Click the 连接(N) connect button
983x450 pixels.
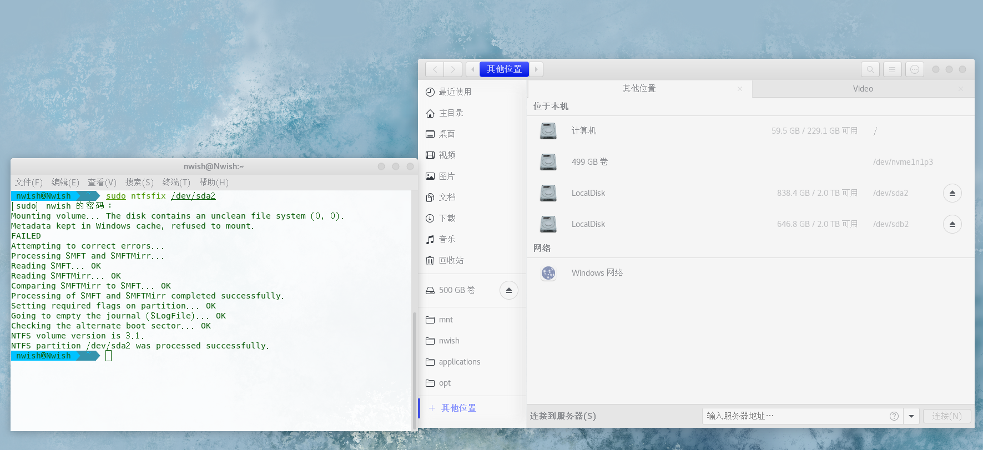point(946,416)
